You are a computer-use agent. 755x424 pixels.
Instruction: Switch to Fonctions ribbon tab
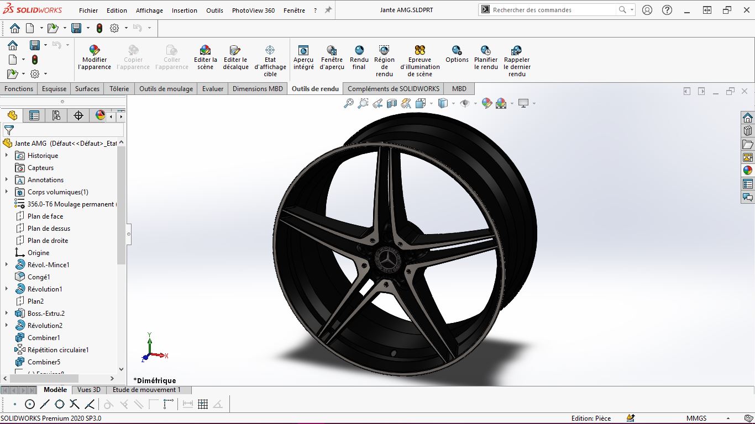[19, 88]
